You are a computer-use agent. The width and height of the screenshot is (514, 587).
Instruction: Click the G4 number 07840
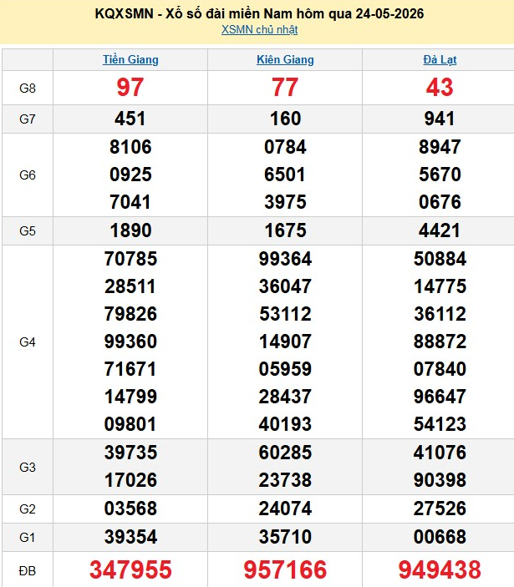[440, 369]
